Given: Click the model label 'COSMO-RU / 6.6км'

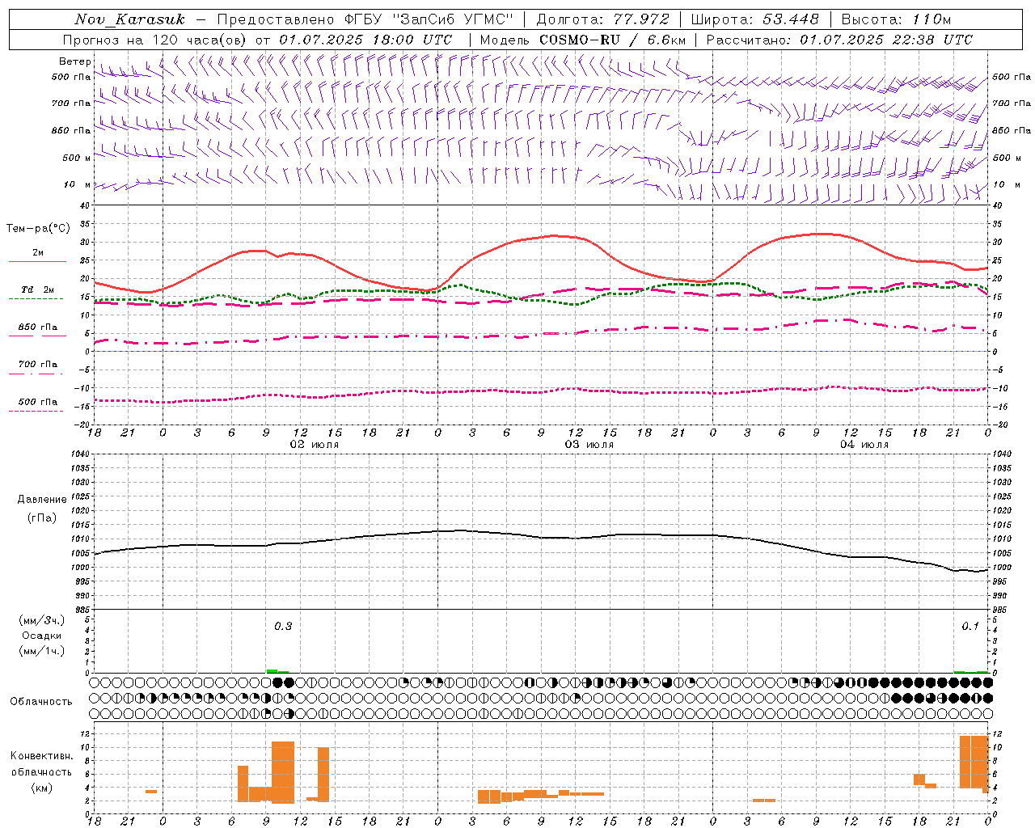Looking at the screenshot, I should click(x=613, y=40).
